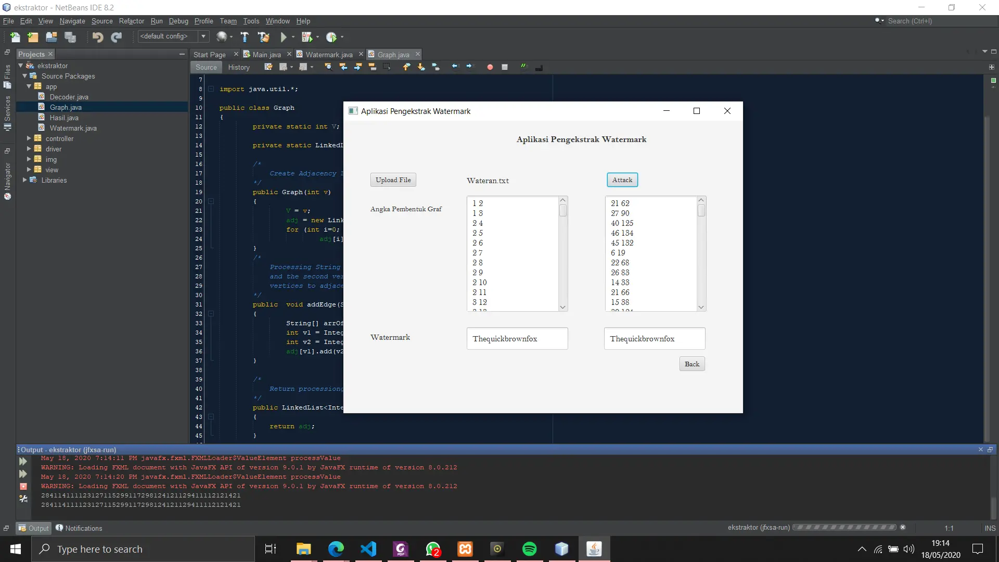Toggle the History view button
This screenshot has width=999, height=562.
pyautogui.click(x=239, y=67)
